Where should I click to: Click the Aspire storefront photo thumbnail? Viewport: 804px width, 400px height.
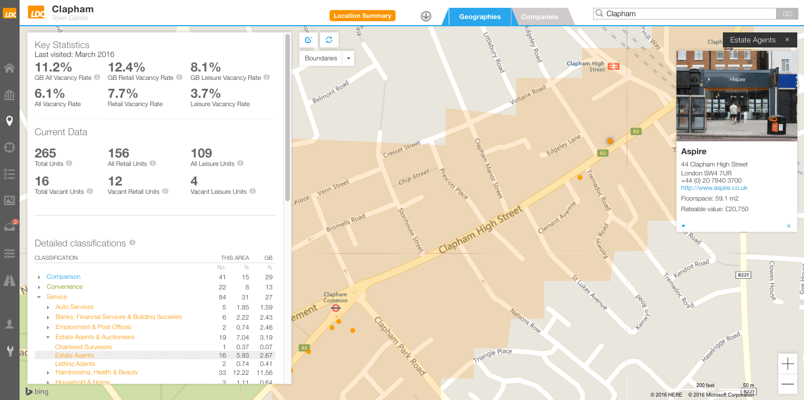[736, 96]
